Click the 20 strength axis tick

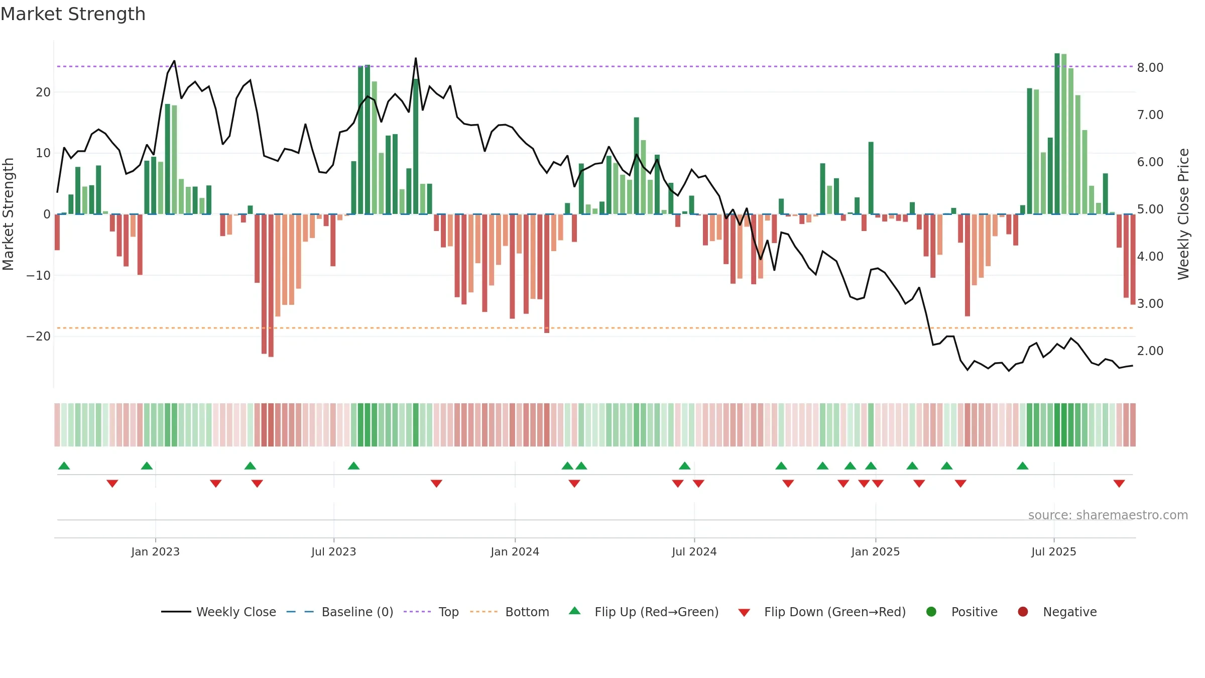[43, 92]
